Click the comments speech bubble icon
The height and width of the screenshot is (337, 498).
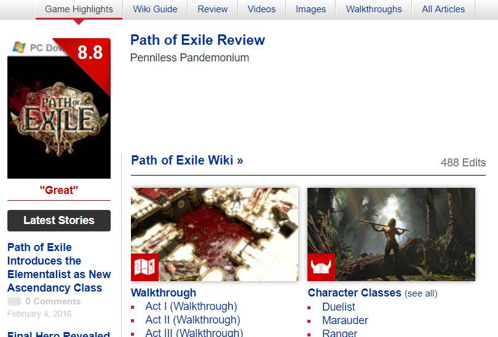tap(14, 301)
